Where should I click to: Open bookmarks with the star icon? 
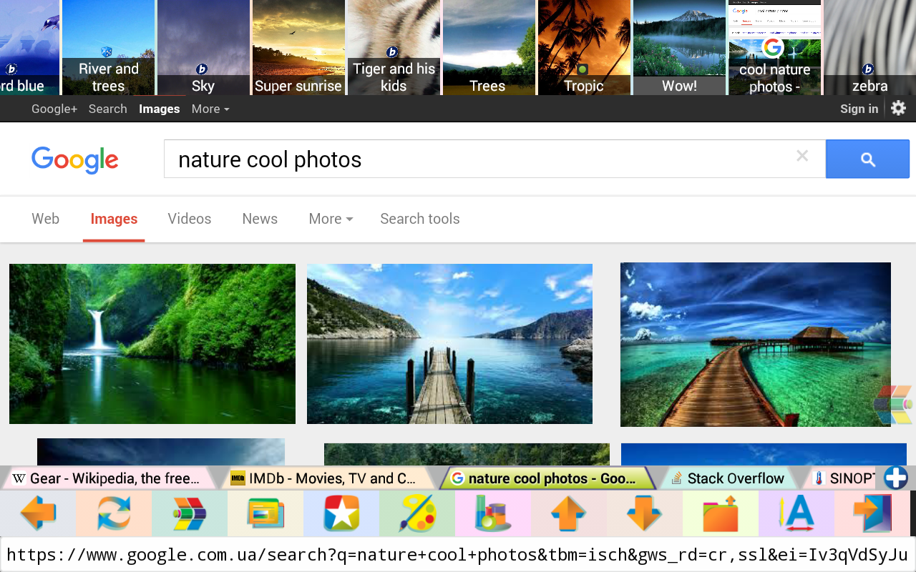pyautogui.click(x=341, y=513)
